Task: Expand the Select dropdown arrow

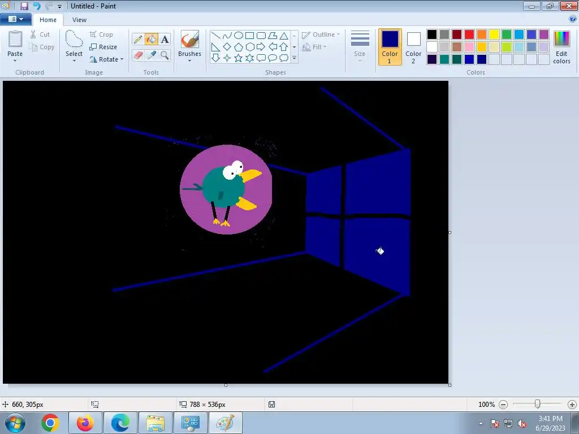Action: tap(74, 60)
